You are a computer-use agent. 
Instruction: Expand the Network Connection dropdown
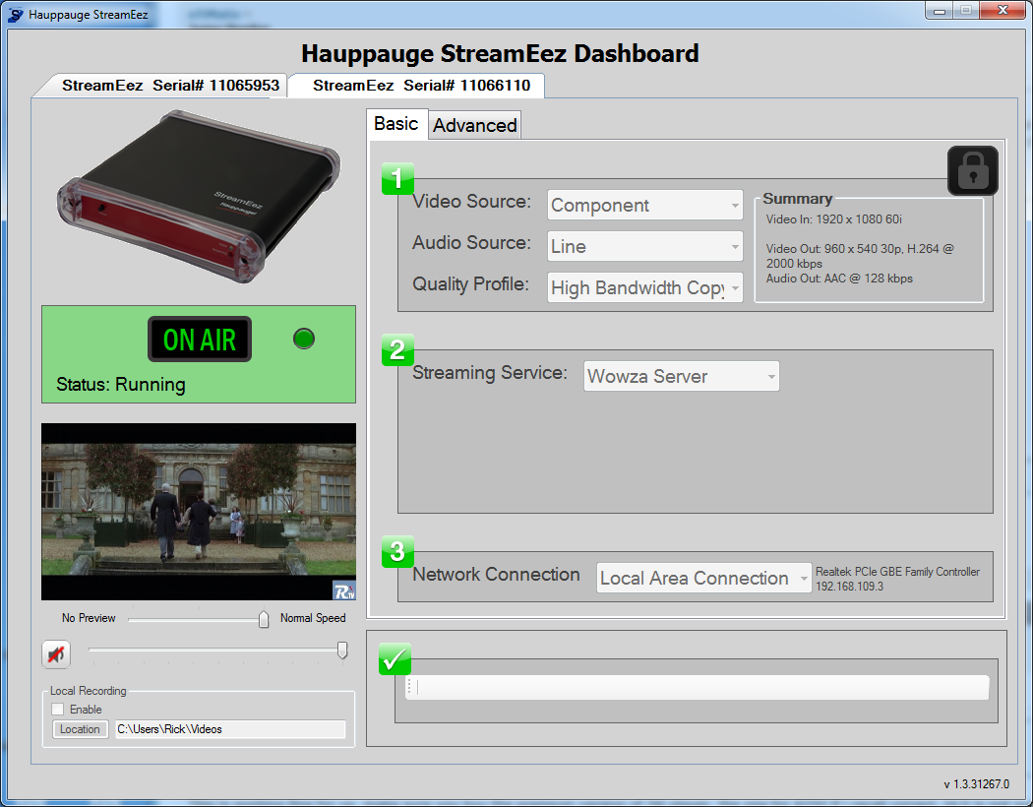(x=703, y=578)
